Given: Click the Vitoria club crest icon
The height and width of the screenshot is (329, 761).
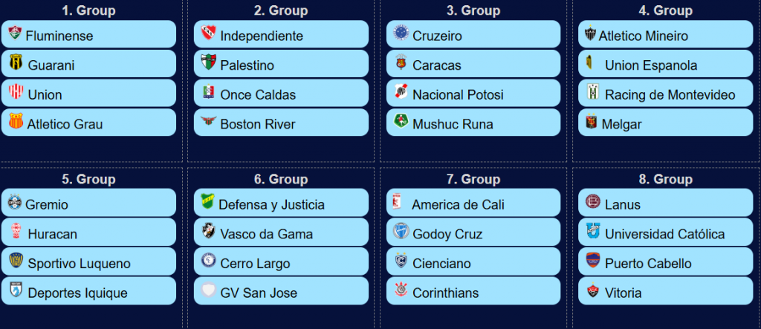Looking at the screenshot, I should [x=593, y=290].
